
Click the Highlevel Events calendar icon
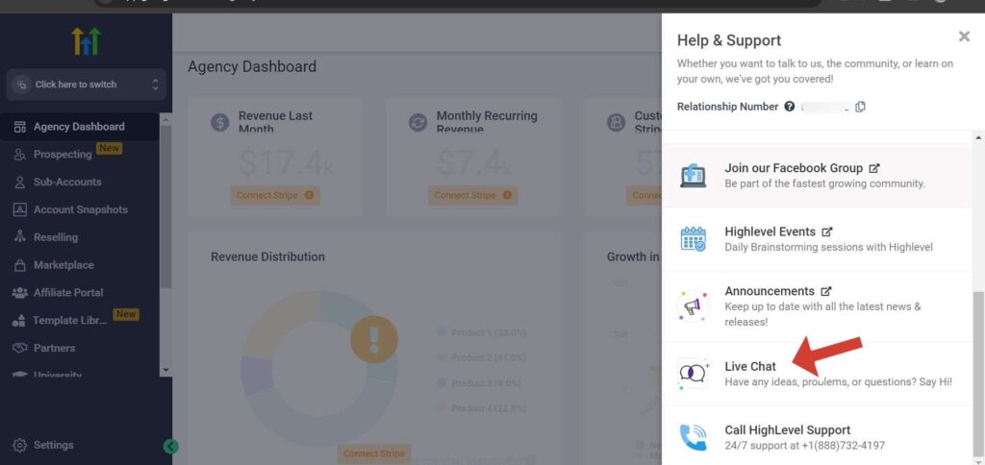[x=693, y=239]
